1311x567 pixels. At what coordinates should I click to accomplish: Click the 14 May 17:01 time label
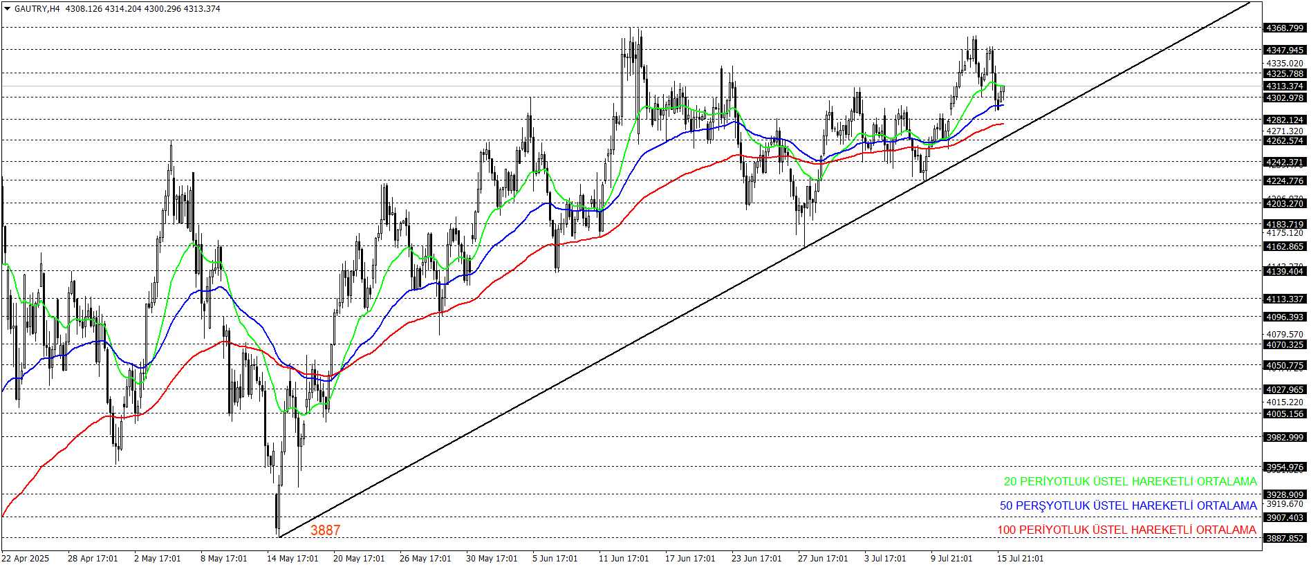tap(292, 559)
